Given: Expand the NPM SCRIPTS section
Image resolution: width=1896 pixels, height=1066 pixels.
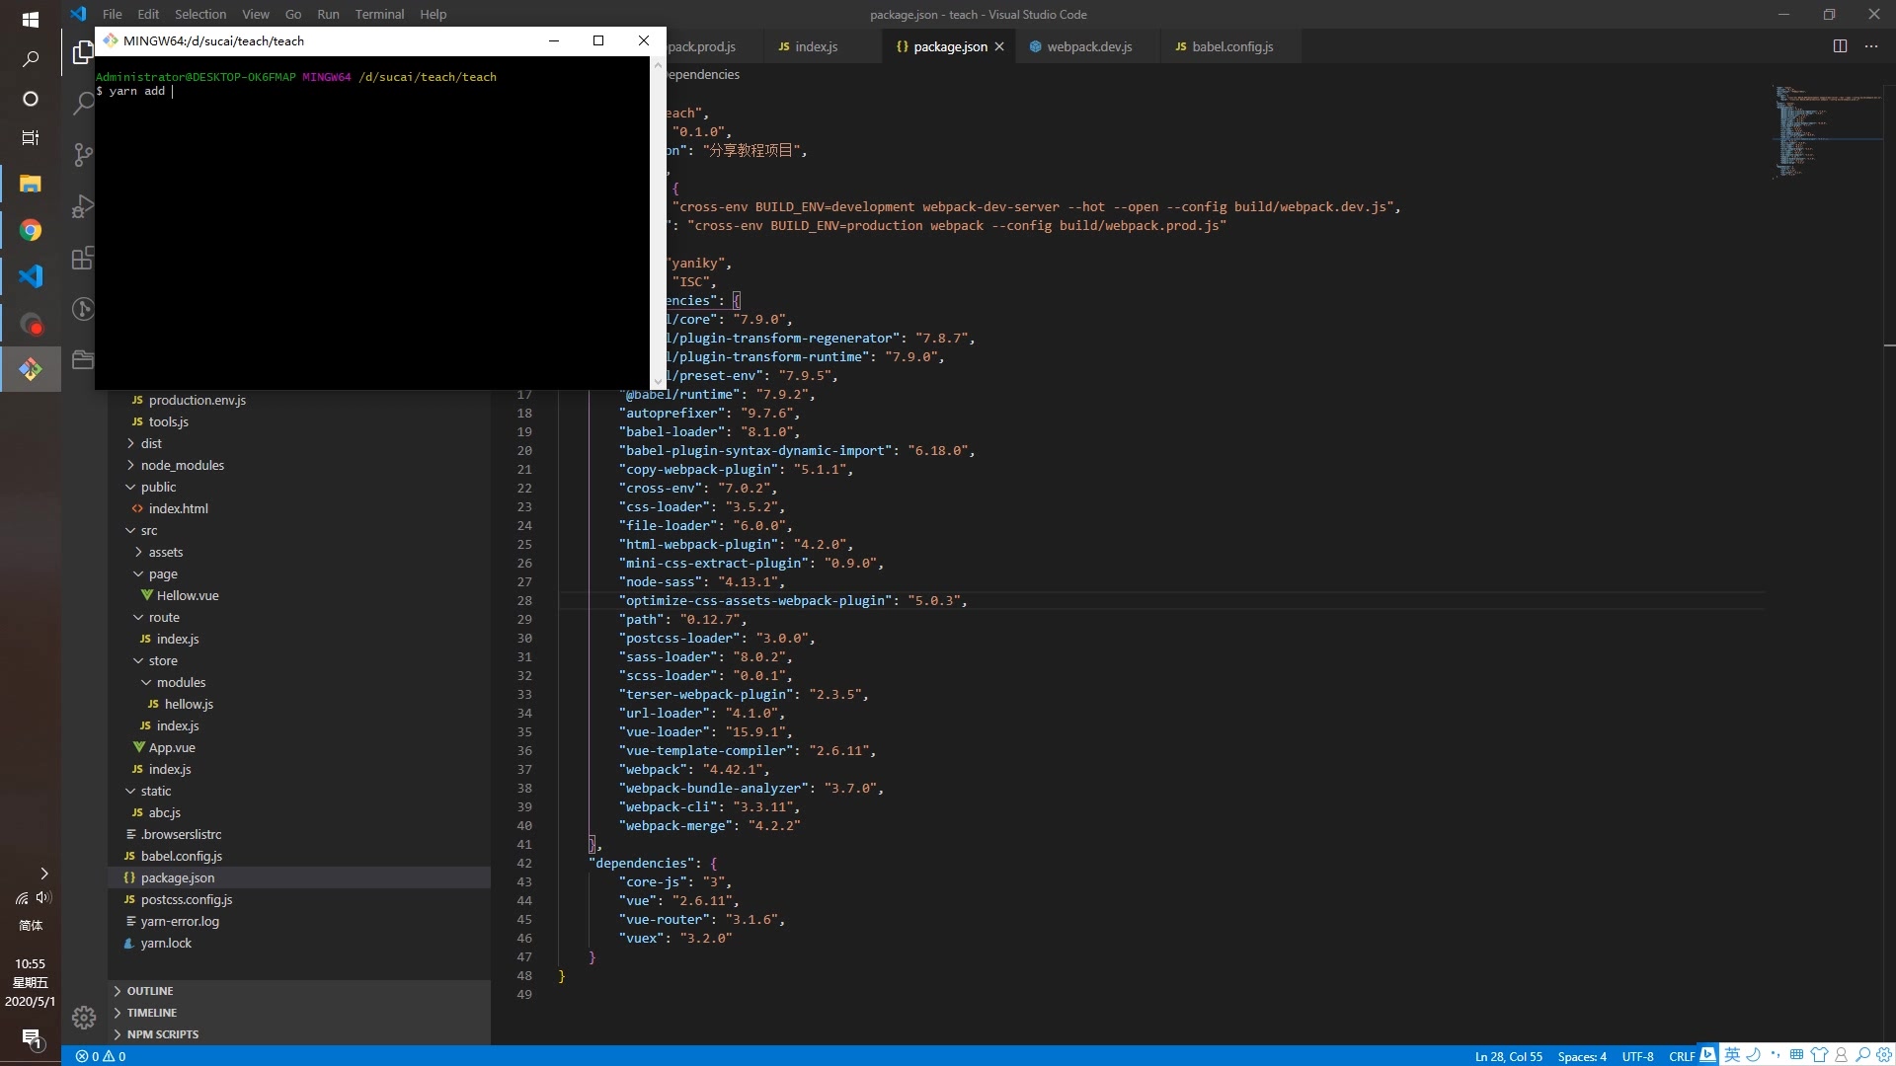Looking at the screenshot, I should [x=162, y=1034].
